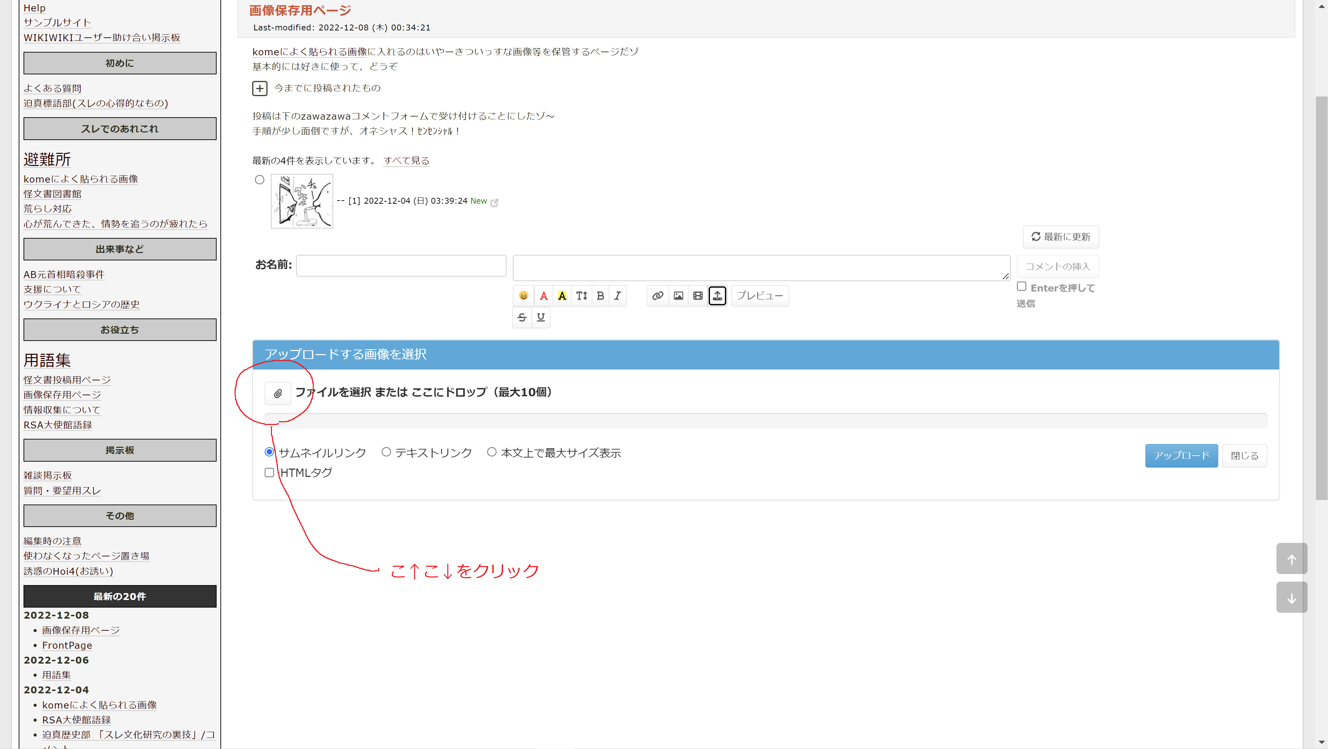Click the video film strip icon
The height and width of the screenshot is (749, 1328).
698,296
